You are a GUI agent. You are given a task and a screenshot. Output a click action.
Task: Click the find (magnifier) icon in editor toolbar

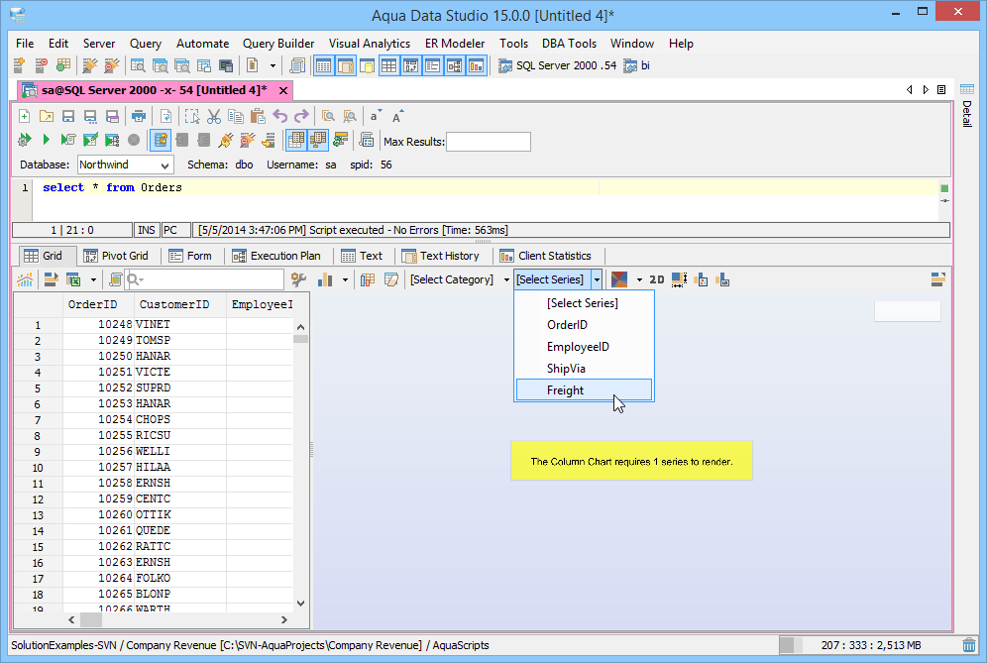tap(328, 116)
